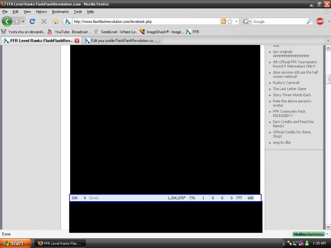Reload the page with the refresh icon
This screenshot has width=331, height=248.
point(32,21)
